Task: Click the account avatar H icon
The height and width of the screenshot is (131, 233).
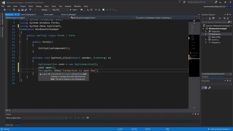Action: 230,7
